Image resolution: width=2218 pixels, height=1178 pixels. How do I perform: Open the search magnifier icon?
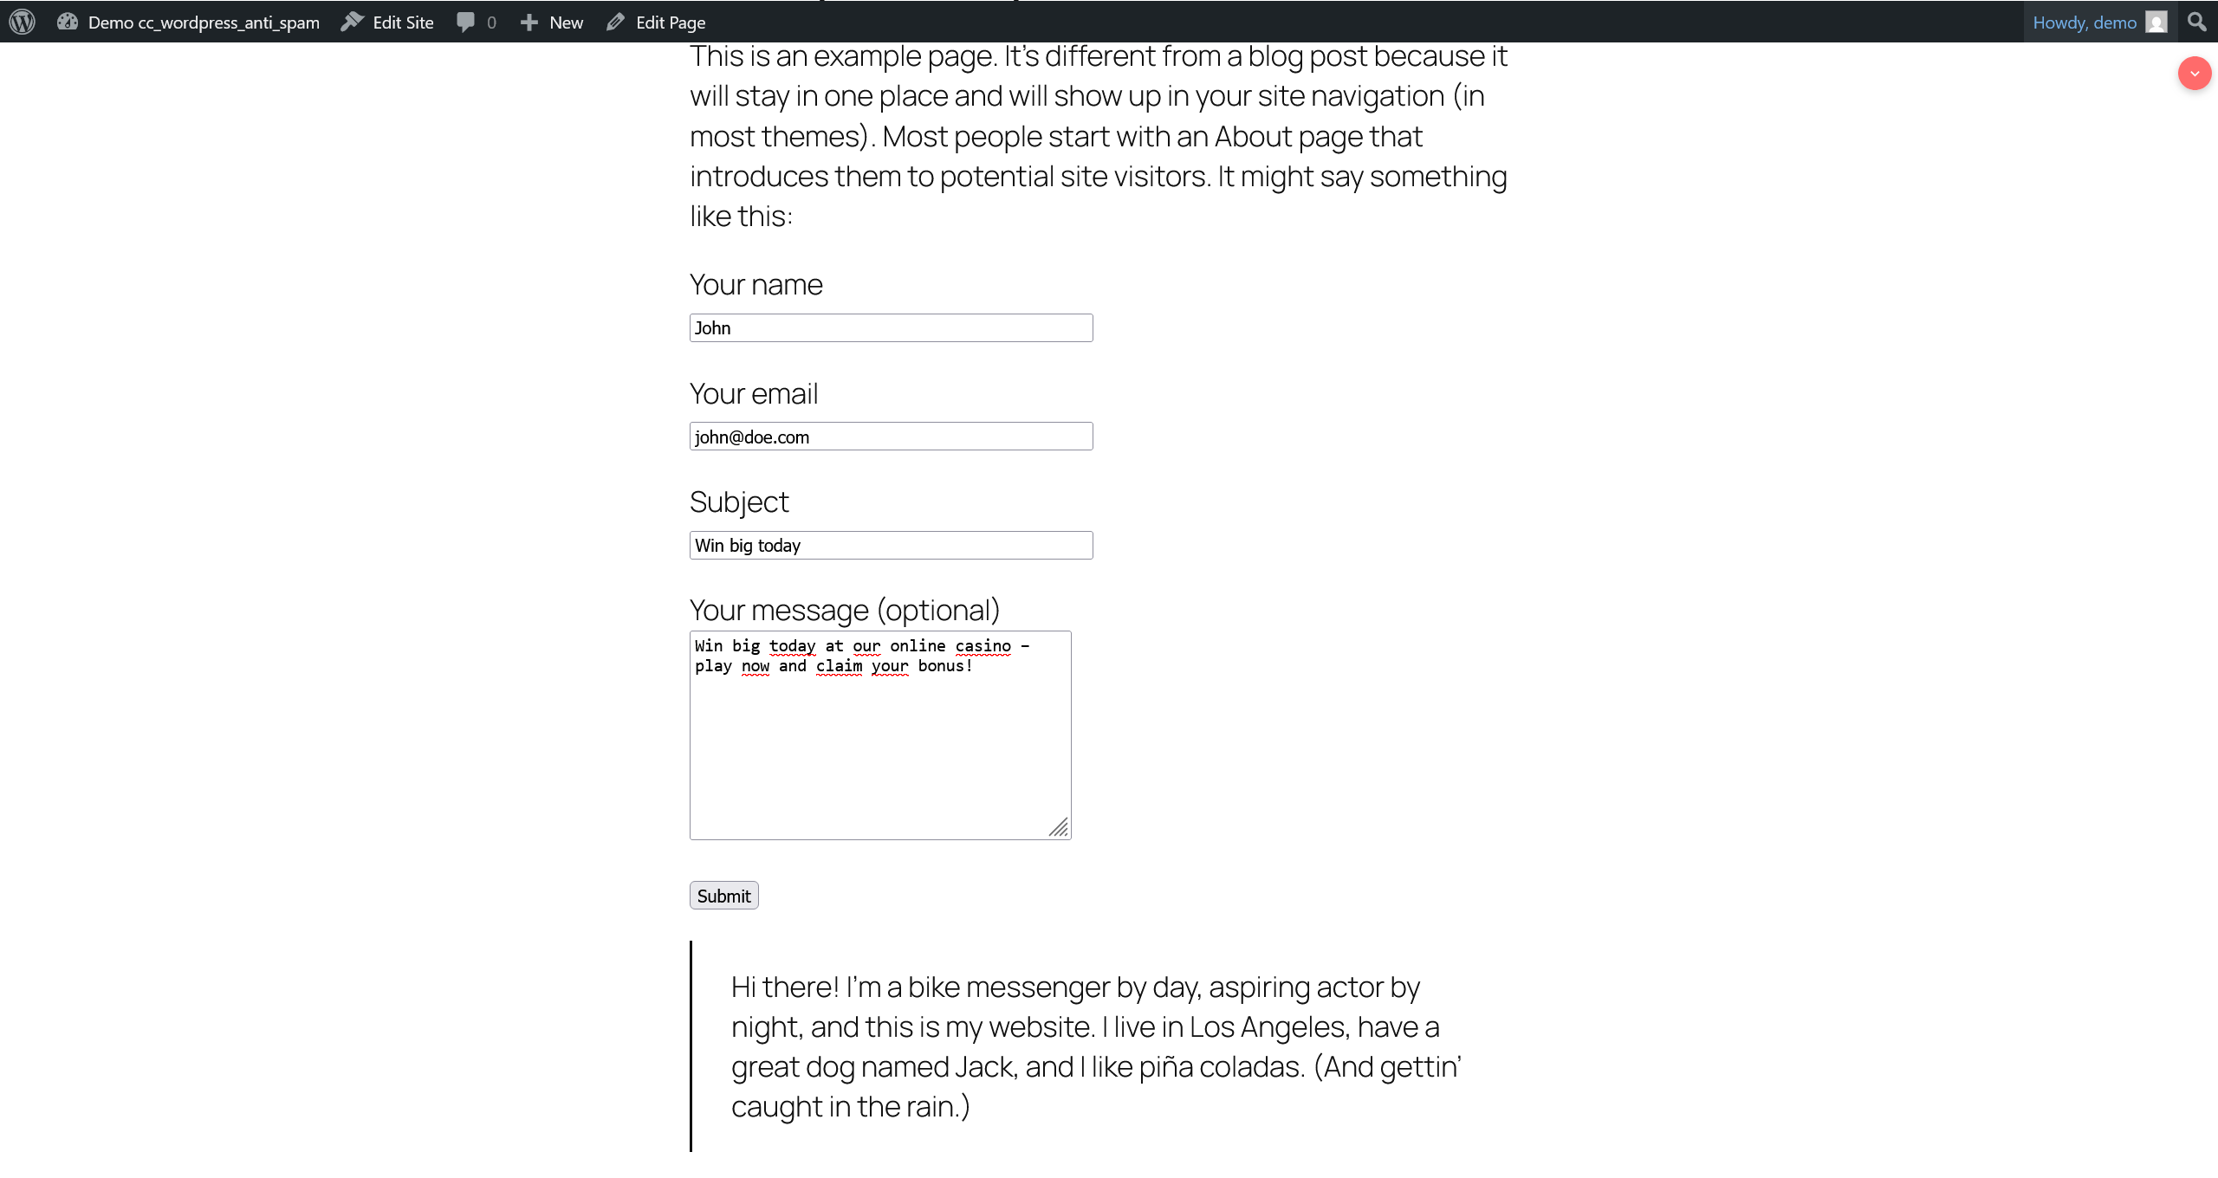[x=2195, y=22]
